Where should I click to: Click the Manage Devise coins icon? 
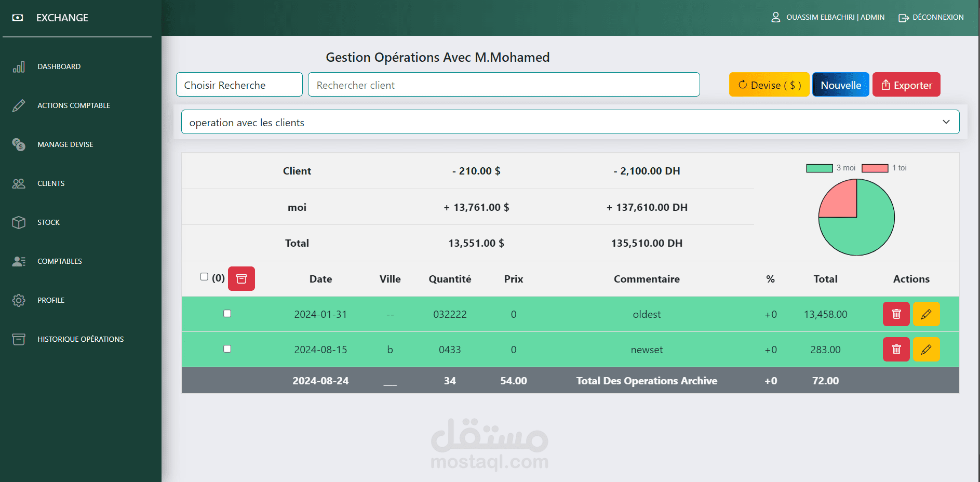(x=19, y=144)
